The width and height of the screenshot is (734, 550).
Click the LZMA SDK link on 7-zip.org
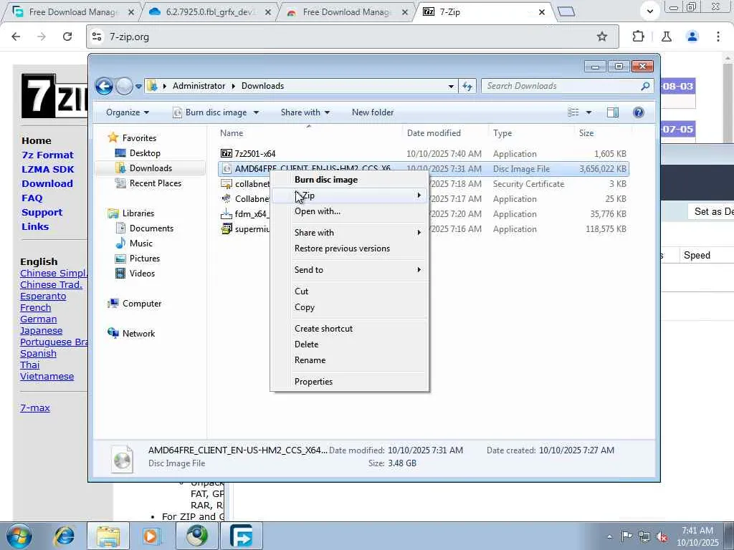pyautogui.click(x=48, y=169)
